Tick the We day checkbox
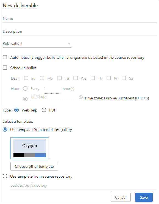 click(x=76, y=78)
